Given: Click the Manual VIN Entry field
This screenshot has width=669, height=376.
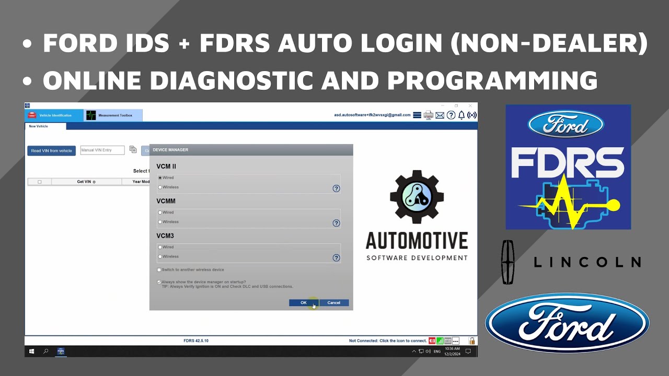Looking at the screenshot, I should (x=102, y=150).
